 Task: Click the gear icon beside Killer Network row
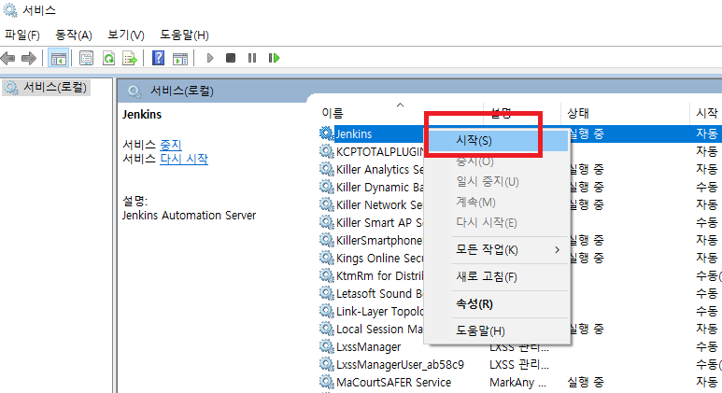[x=327, y=204]
